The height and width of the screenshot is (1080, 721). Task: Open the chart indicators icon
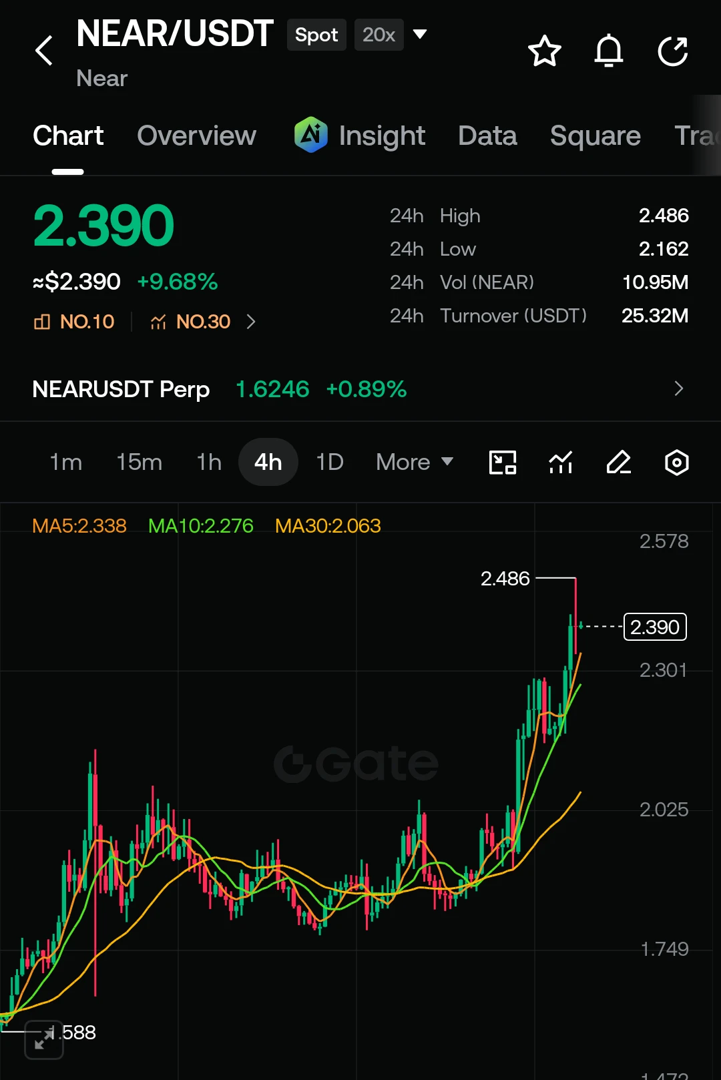coord(561,462)
